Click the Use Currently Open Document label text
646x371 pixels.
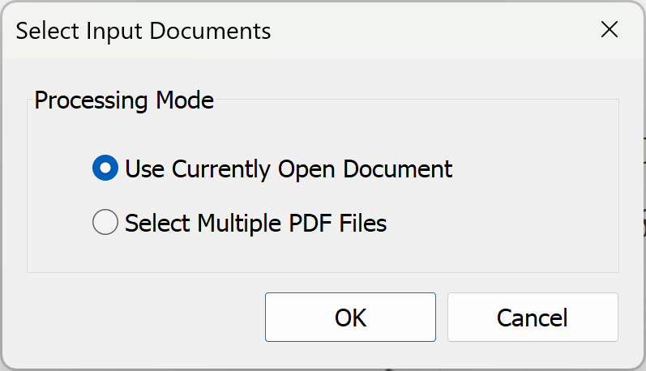289,169
